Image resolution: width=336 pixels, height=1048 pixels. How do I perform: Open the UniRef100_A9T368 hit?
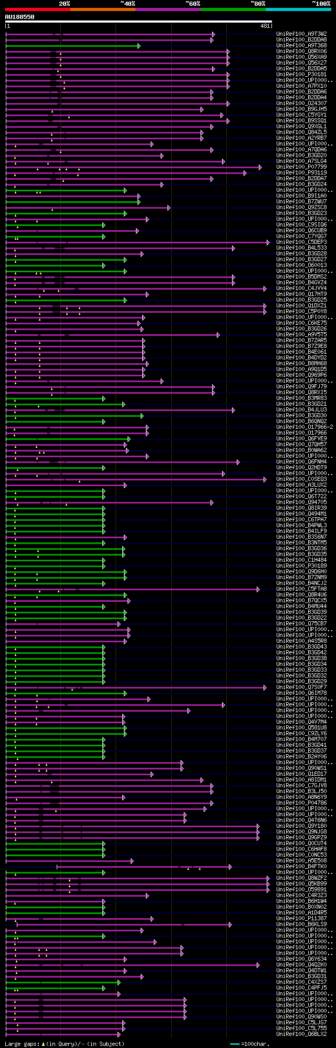click(301, 45)
